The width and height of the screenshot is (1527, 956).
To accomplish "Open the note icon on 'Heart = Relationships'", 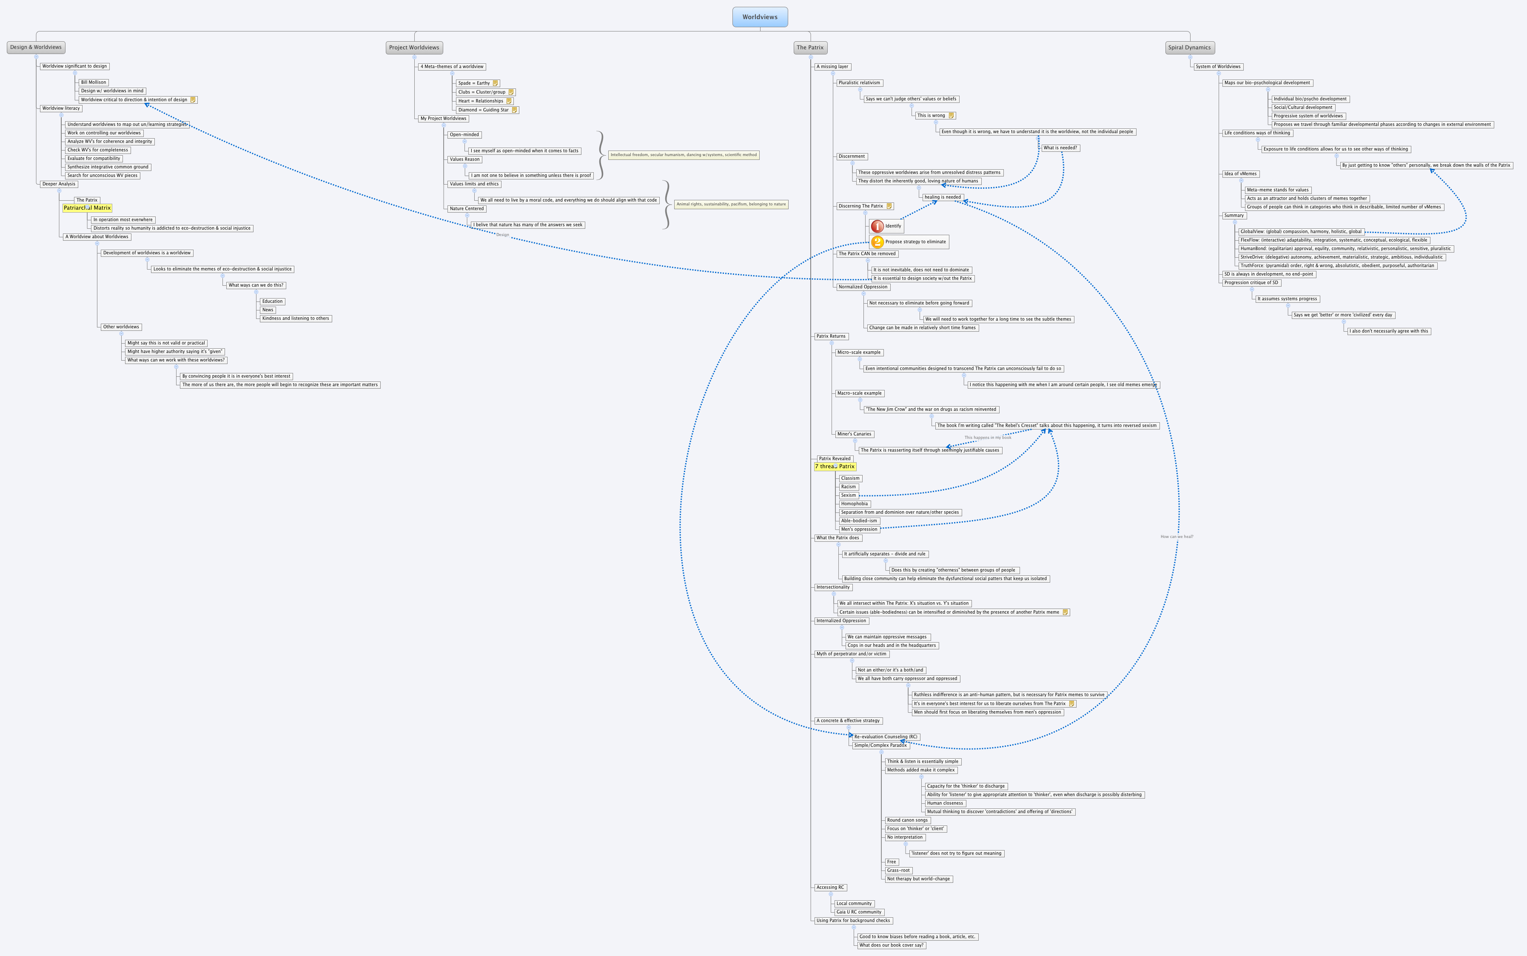I will pyautogui.click(x=508, y=101).
